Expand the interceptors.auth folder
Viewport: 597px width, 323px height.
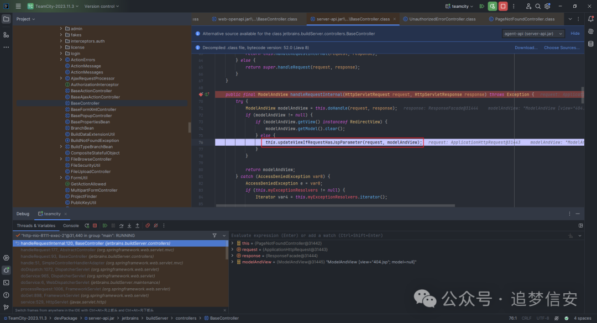click(x=61, y=41)
